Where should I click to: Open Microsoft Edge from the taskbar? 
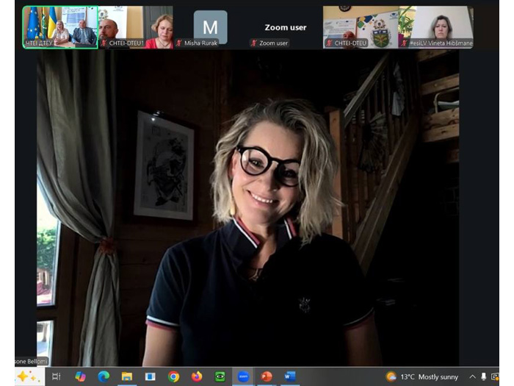104,376
